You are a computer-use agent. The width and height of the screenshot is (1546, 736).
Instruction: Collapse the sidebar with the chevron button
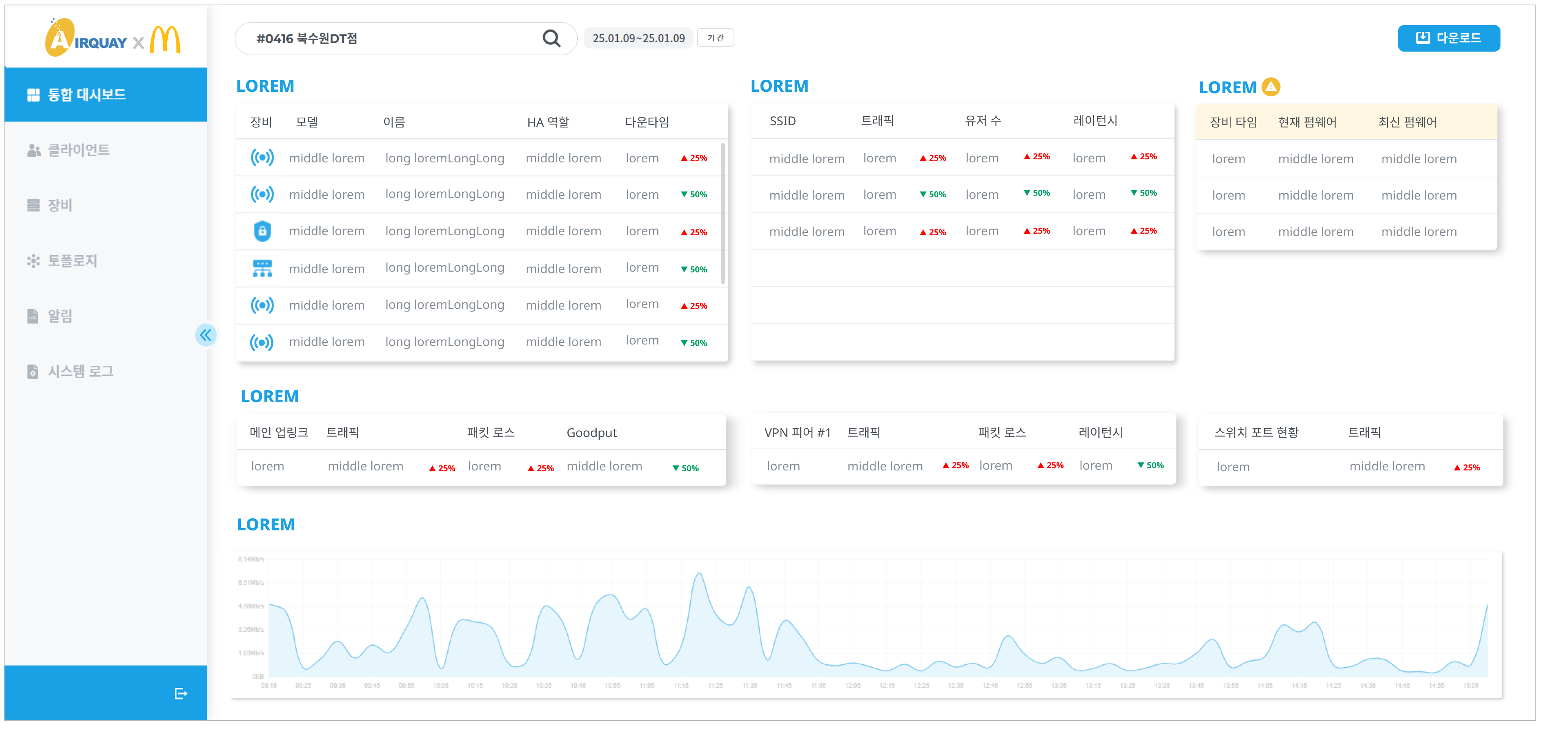[206, 335]
